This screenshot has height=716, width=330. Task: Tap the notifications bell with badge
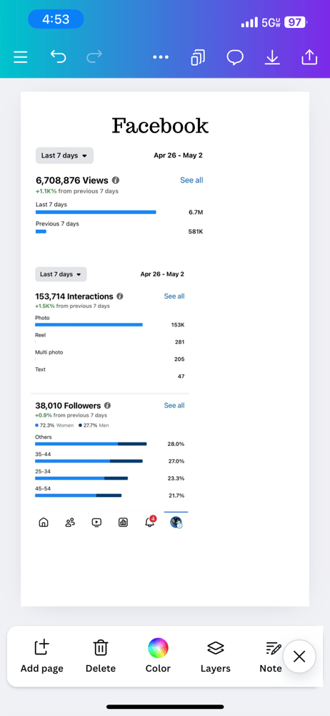150,522
